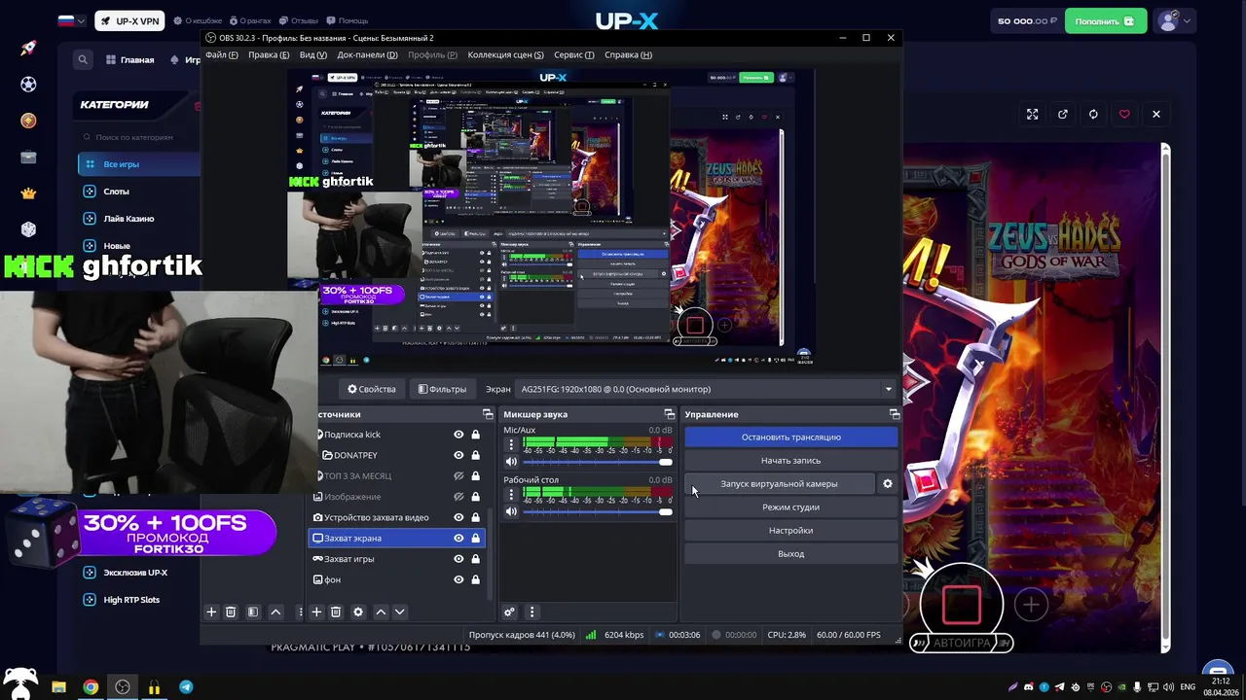The width and height of the screenshot is (1246, 700).
Task: Open the Файл menu
Action: click(x=221, y=54)
